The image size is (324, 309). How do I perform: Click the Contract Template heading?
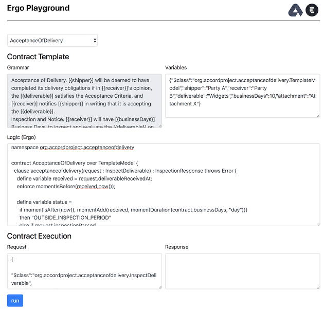coord(38,57)
